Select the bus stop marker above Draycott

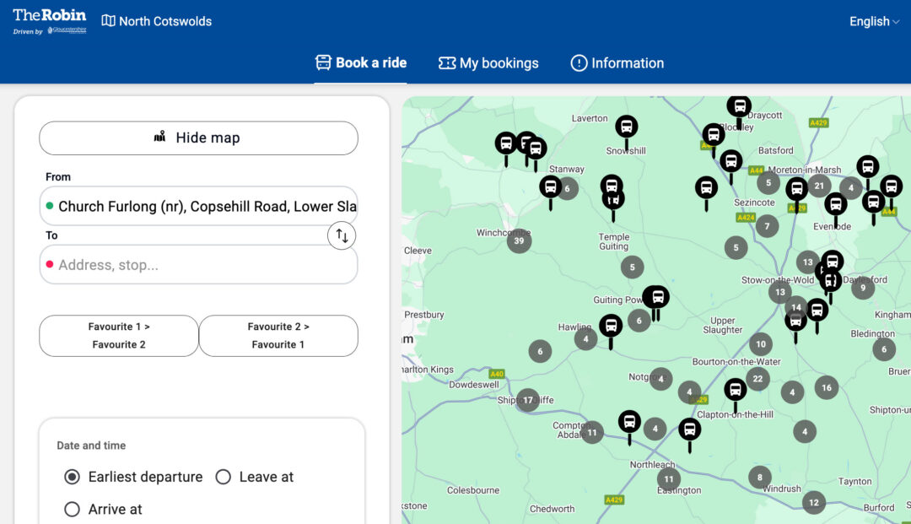[739, 106]
